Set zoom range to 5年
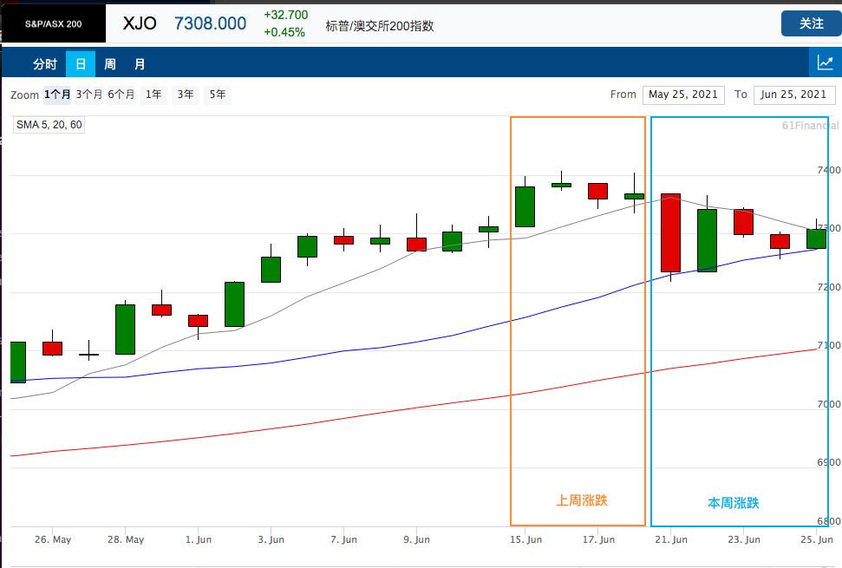 click(218, 95)
